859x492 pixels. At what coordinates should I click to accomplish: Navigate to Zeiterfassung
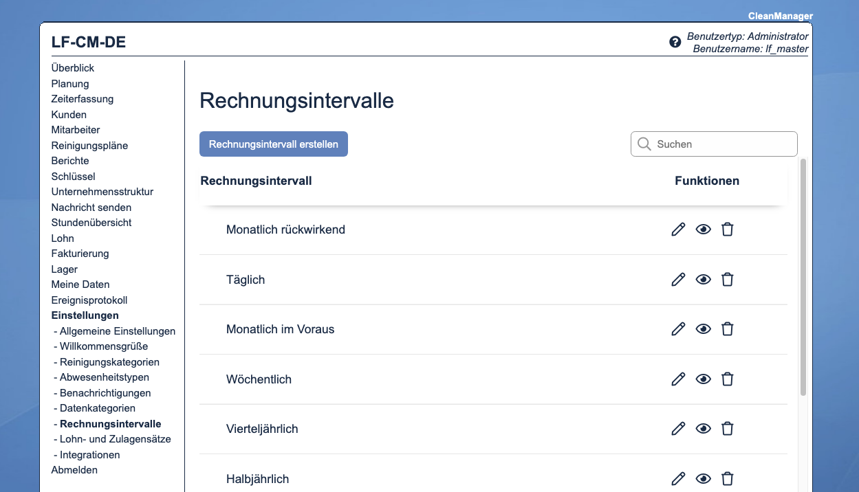(82, 98)
